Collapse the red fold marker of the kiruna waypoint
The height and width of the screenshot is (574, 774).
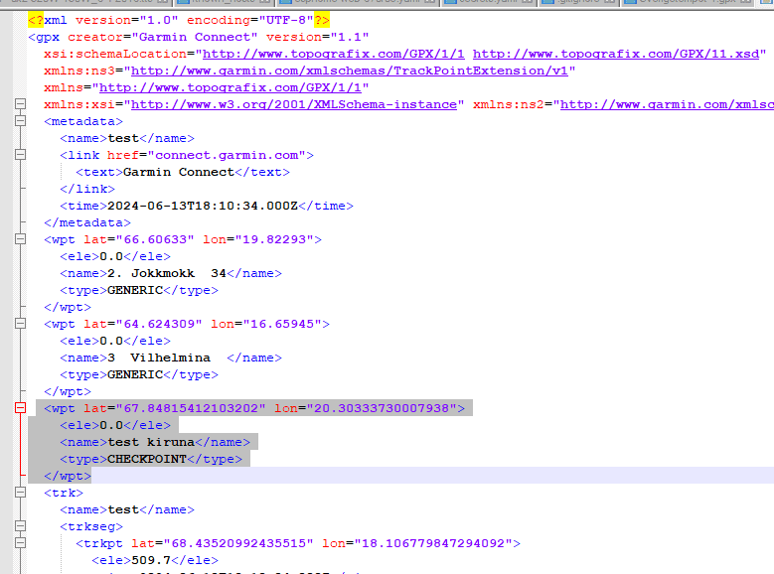tap(20, 408)
